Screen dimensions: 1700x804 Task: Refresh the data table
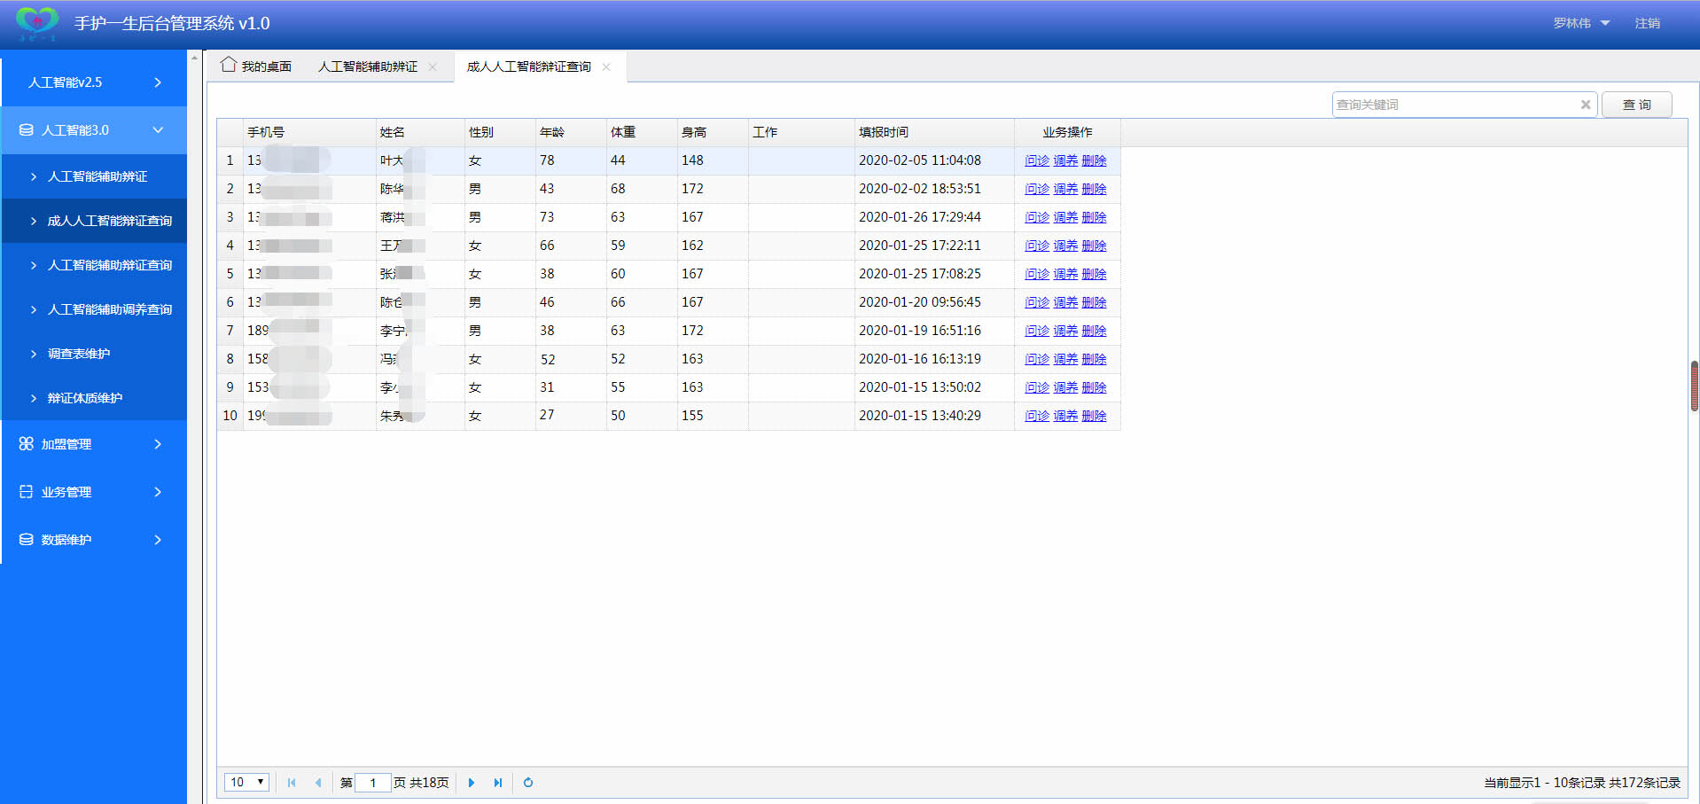[528, 783]
